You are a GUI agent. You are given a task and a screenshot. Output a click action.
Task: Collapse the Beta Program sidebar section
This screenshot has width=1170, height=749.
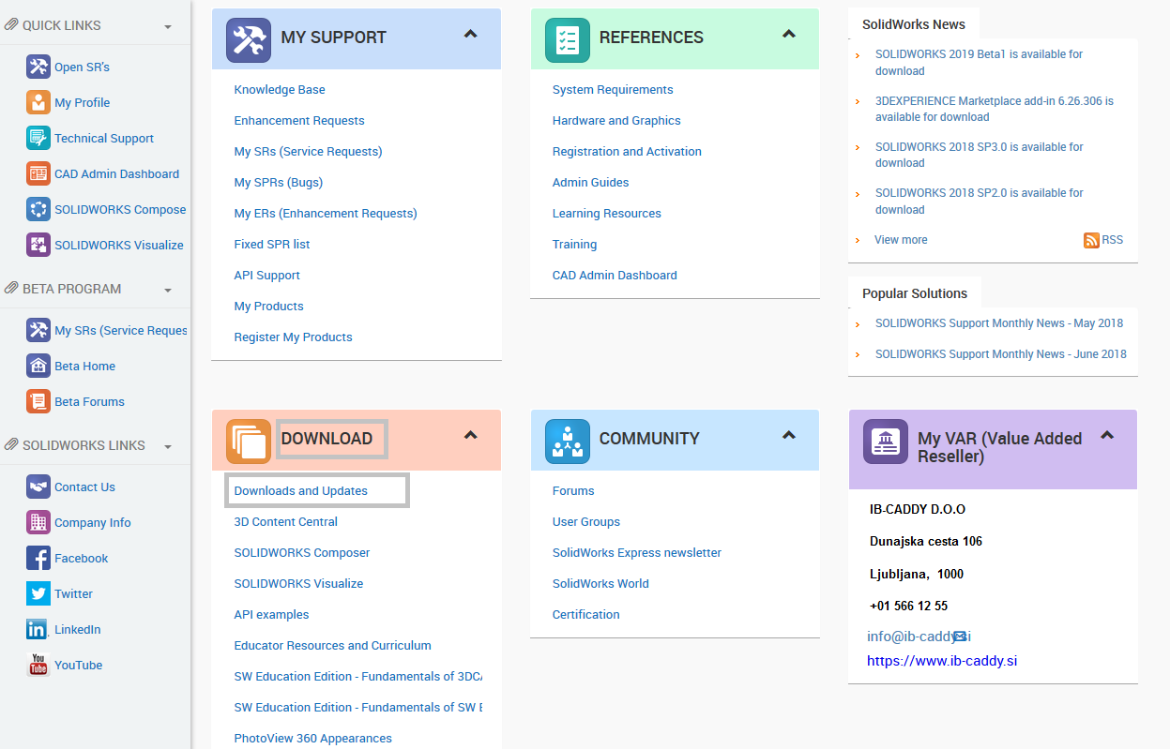(x=168, y=290)
